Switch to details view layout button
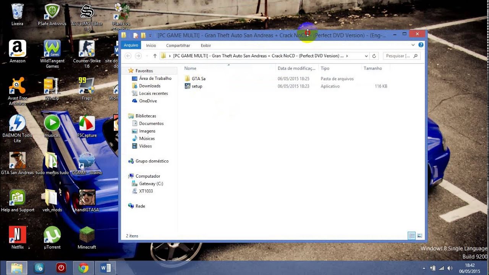The height and width of the screenshot is (275, 489). [411, 236]
